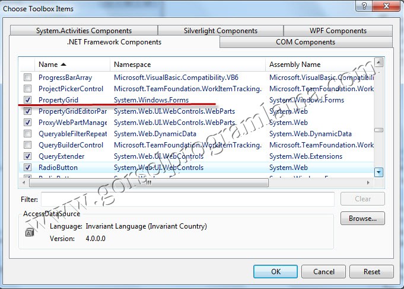404x289 pixels.
Task: Sort by the Namespace column header
Action: coord(187,64)
